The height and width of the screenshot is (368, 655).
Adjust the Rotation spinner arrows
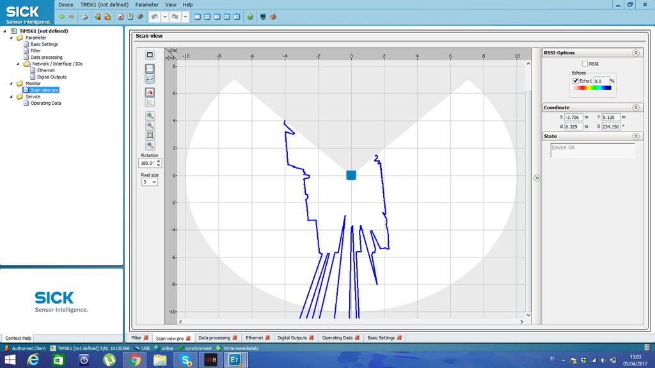tap(159, 163)
